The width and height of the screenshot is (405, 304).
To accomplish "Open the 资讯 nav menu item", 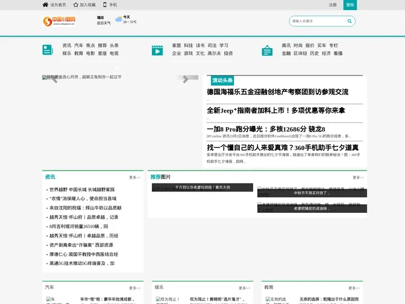I will 66,46.
